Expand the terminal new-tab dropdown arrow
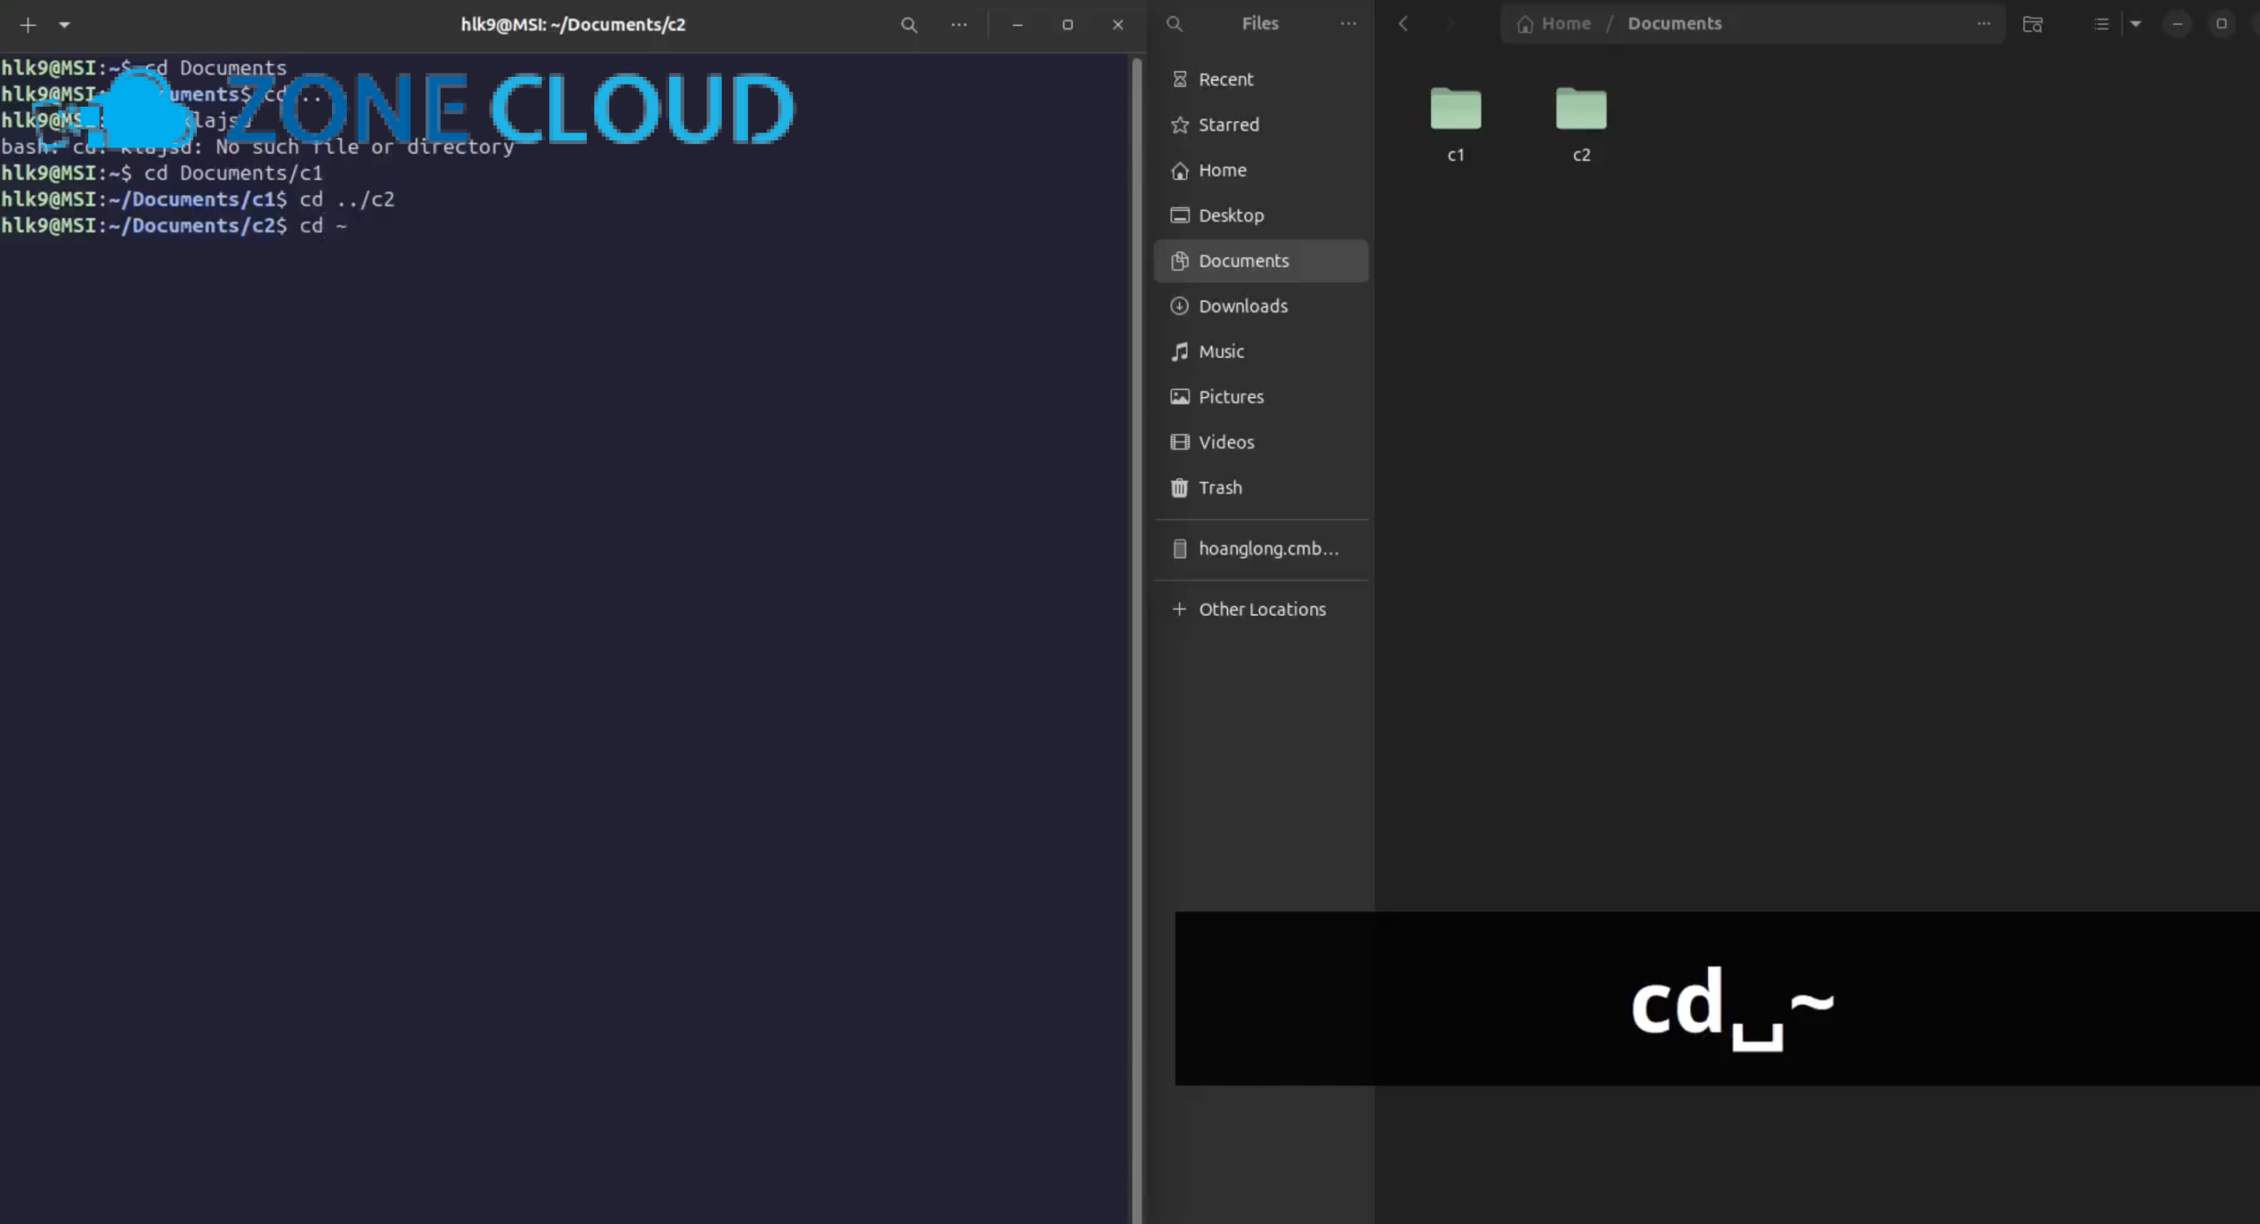Screen dimensions: 2260x1224 [x=64, y=25]
